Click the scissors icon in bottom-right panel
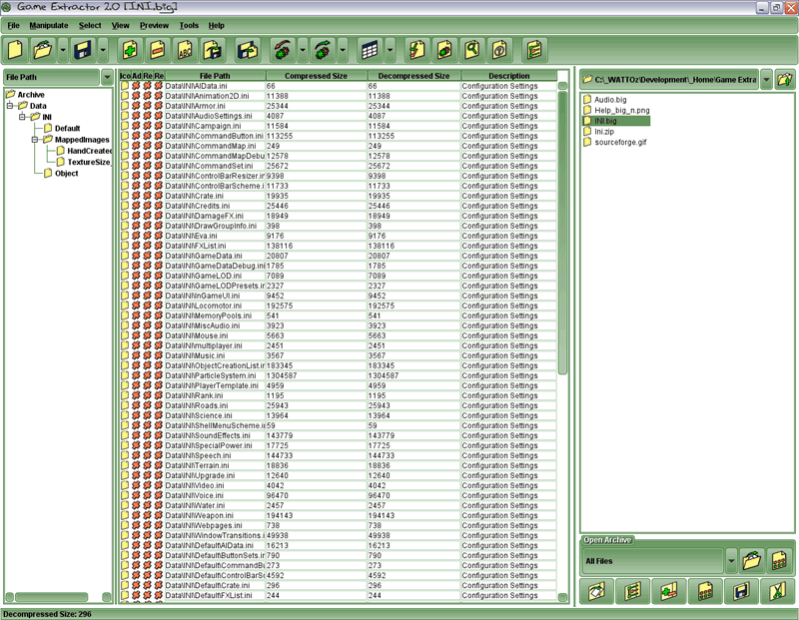 click(775, 591)
